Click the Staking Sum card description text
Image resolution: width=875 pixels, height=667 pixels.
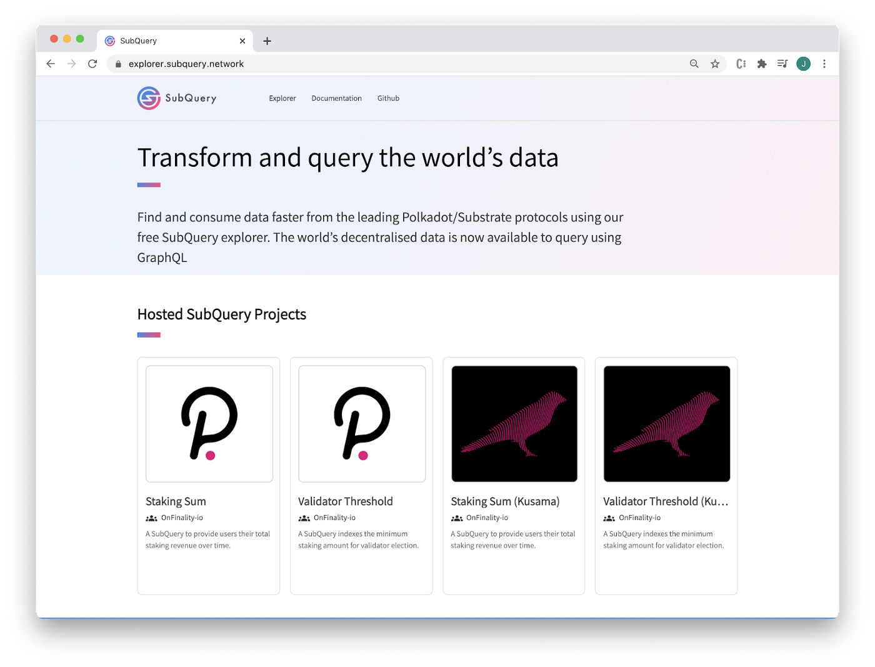click(208, 539)
